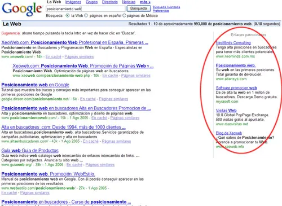Click the Búsqueda button

tap(139, 8)
